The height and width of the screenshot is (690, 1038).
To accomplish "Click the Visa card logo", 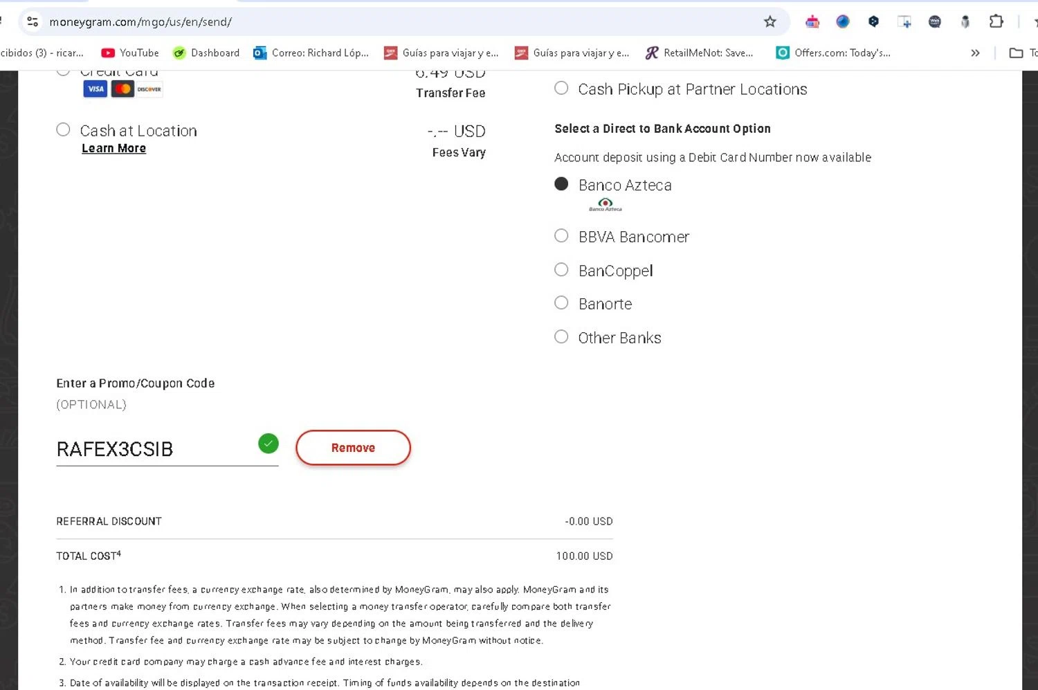I will 95,89.
